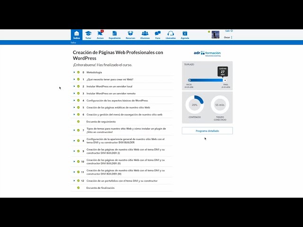Open the Llamadas headset icon
The width and height of the screenshot is (303, 227).
point(170,35)
